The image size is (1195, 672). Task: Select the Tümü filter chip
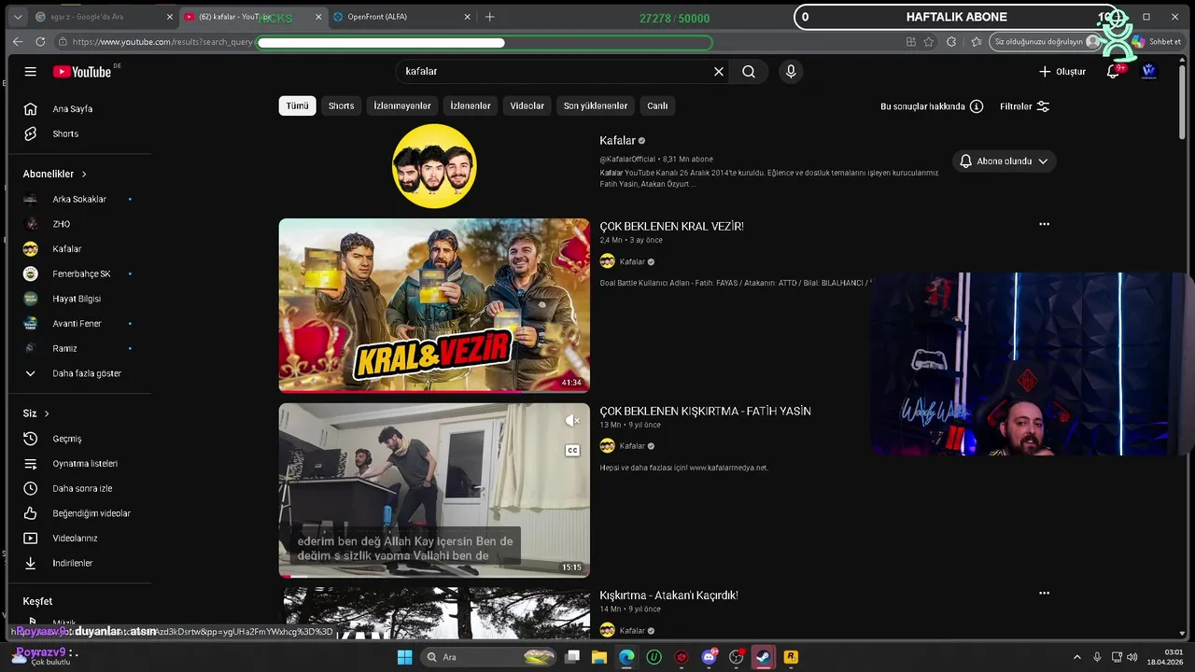(297, 106)
